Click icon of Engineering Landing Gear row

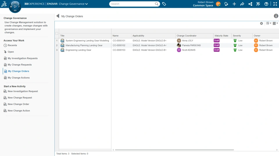tap(62, 50)
